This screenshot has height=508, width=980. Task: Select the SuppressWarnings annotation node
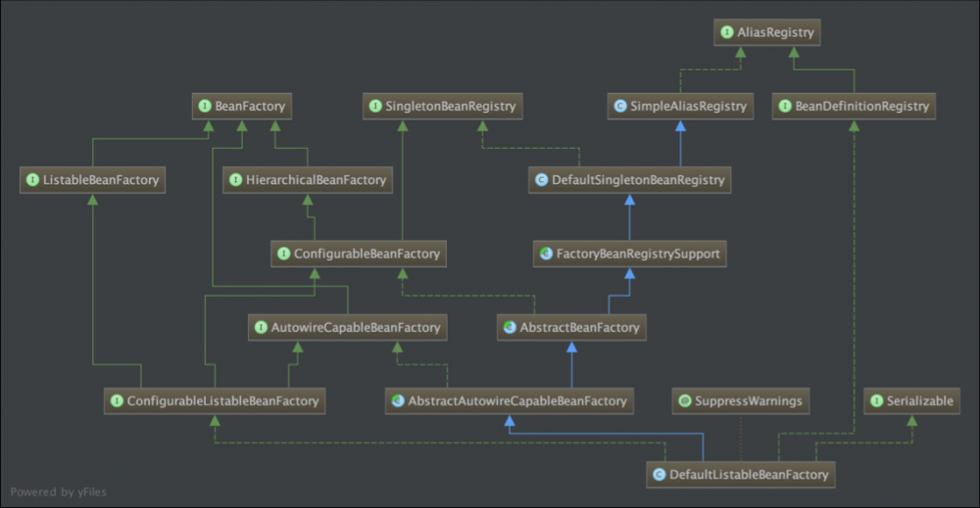(x=741, y=400)
